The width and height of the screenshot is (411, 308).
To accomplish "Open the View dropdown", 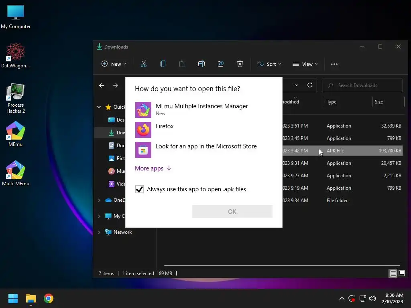I will coord(305,64).
